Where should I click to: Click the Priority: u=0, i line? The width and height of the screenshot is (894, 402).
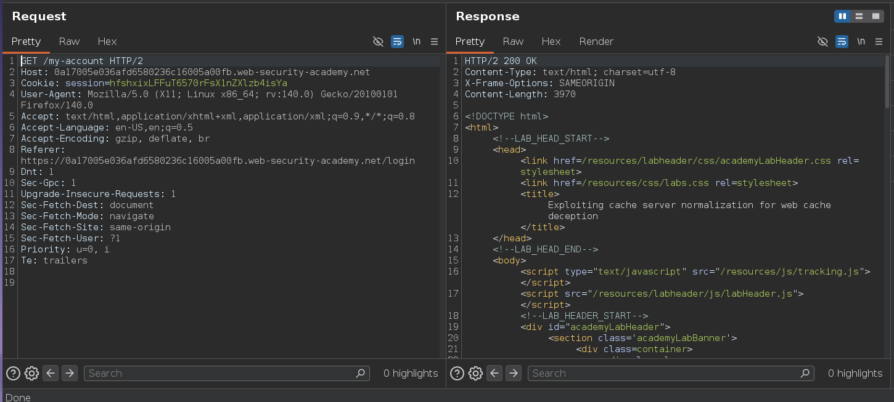click(65, 249)
